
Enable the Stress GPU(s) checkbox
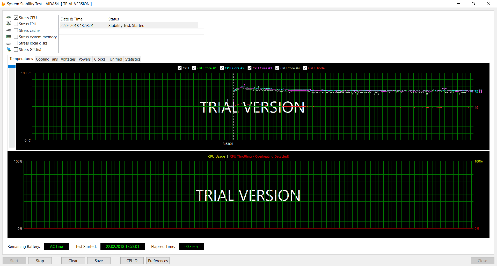point(16,49)
